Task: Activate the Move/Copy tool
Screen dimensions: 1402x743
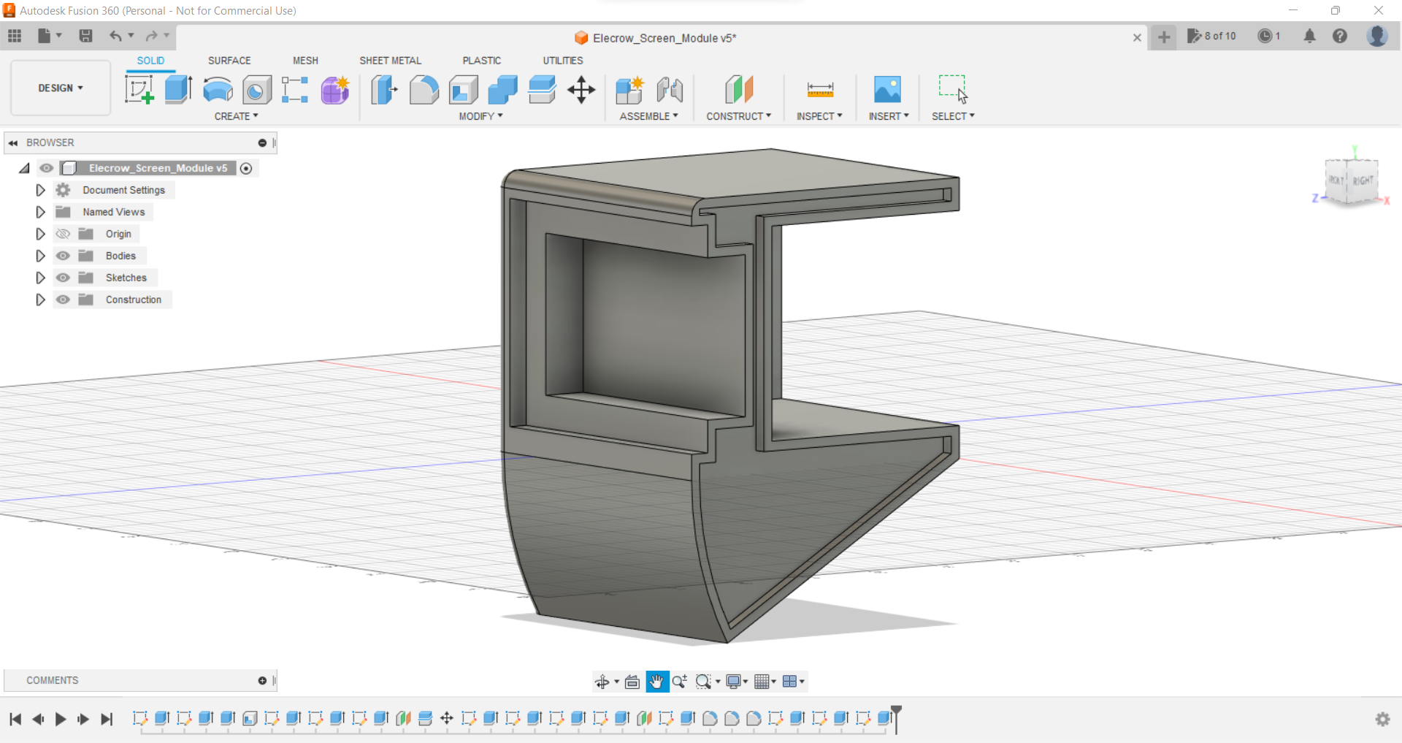Action: click(x=581, y=90)
